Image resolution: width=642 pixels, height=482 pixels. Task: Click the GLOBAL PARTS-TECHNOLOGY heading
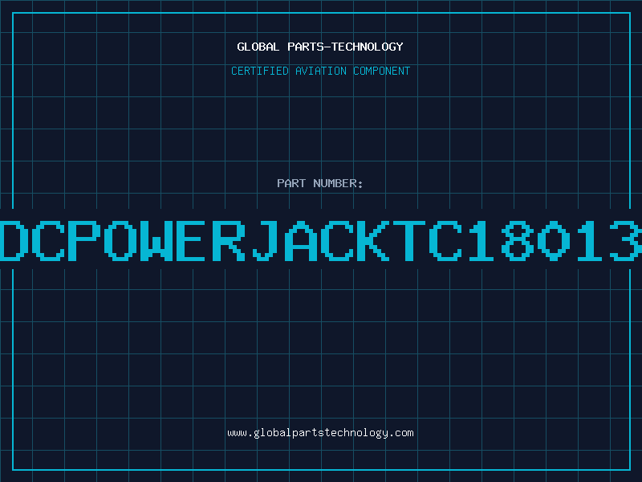click(320, 47)
